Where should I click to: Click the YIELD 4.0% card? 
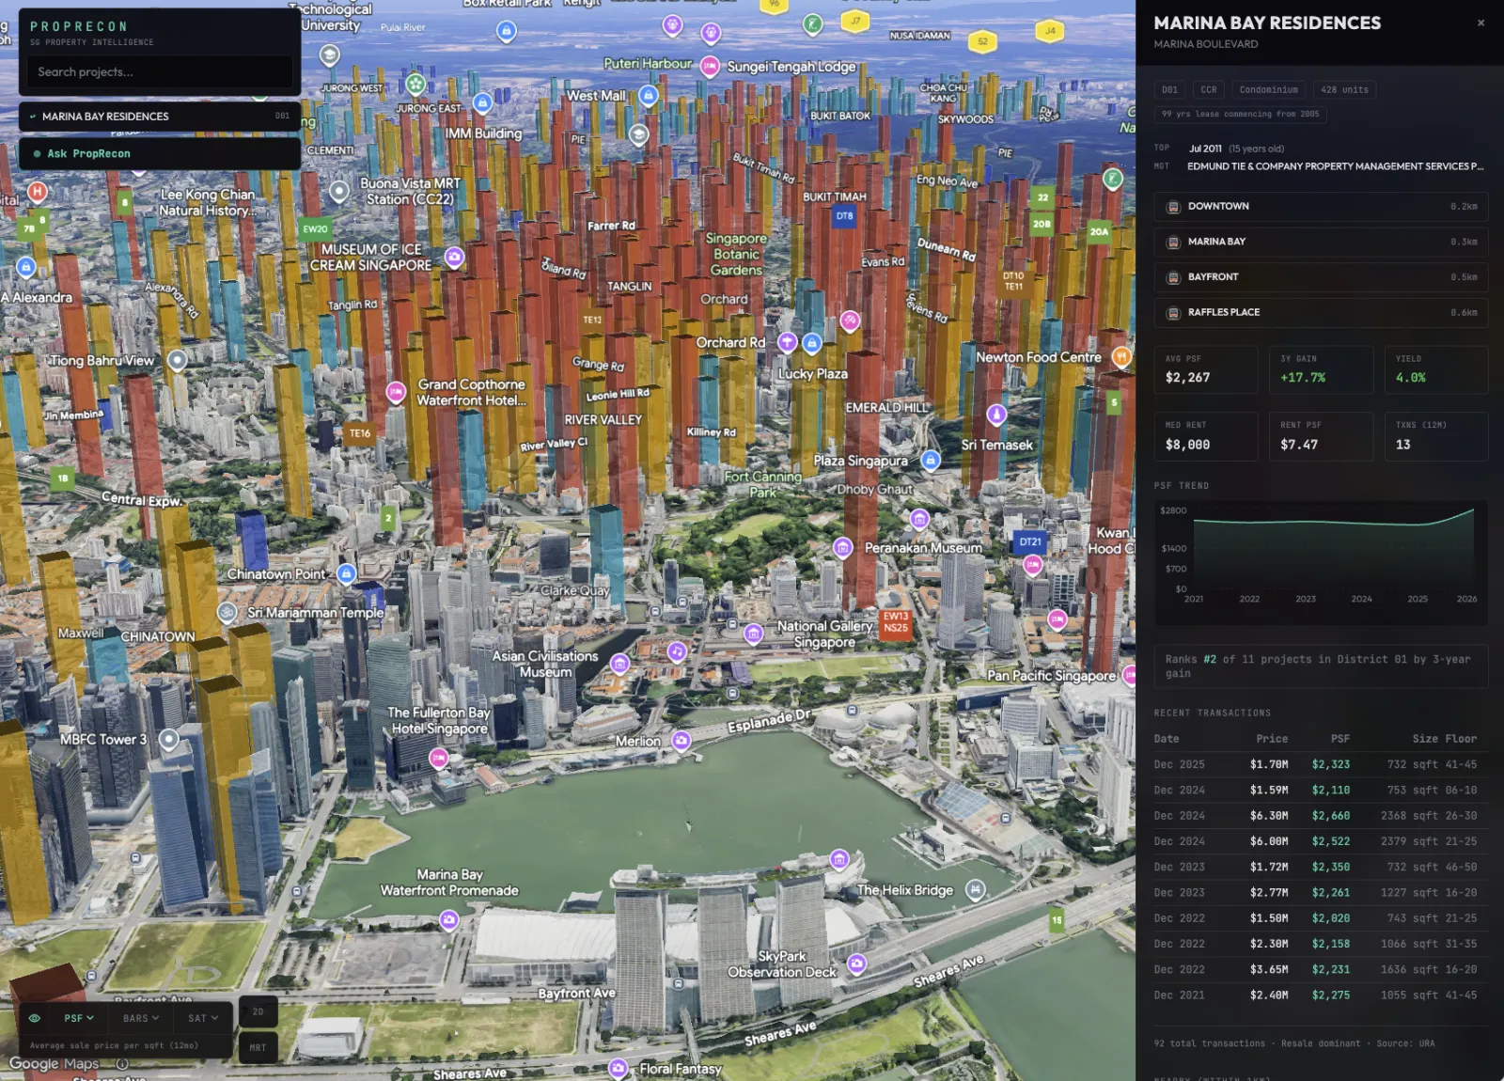point(1436,369)
